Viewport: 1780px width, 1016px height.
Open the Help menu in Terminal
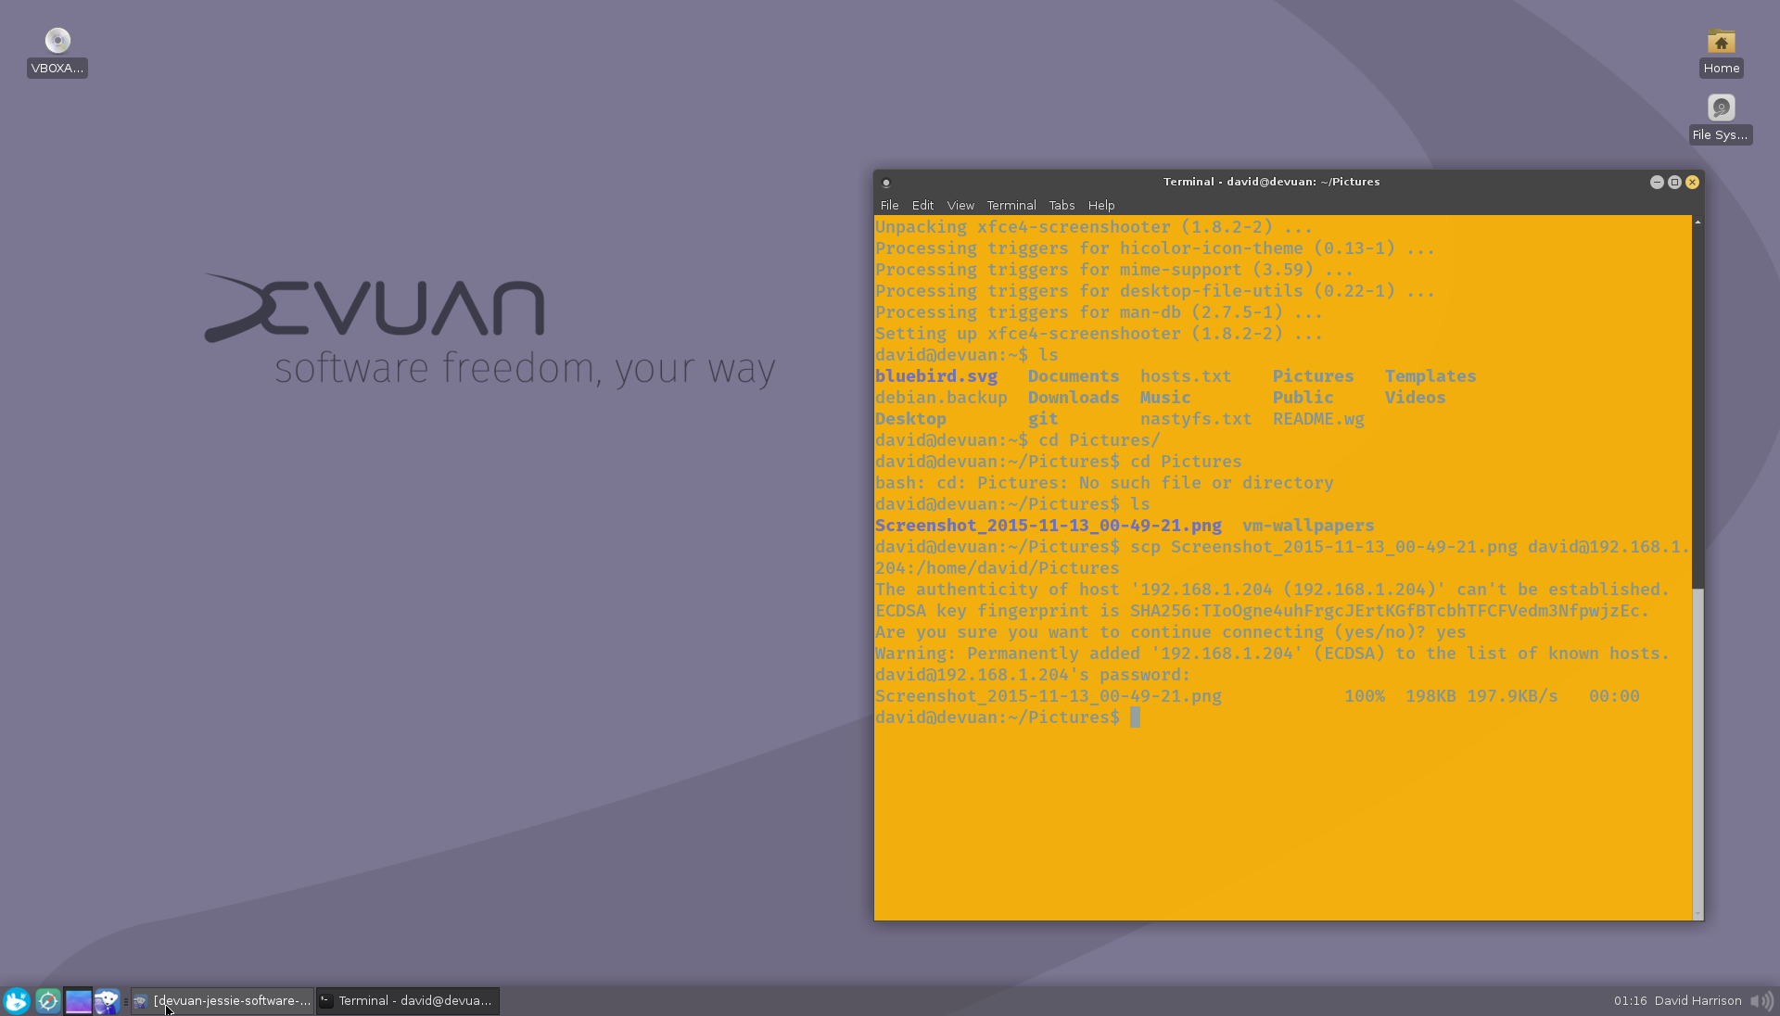pos(1101,206)
